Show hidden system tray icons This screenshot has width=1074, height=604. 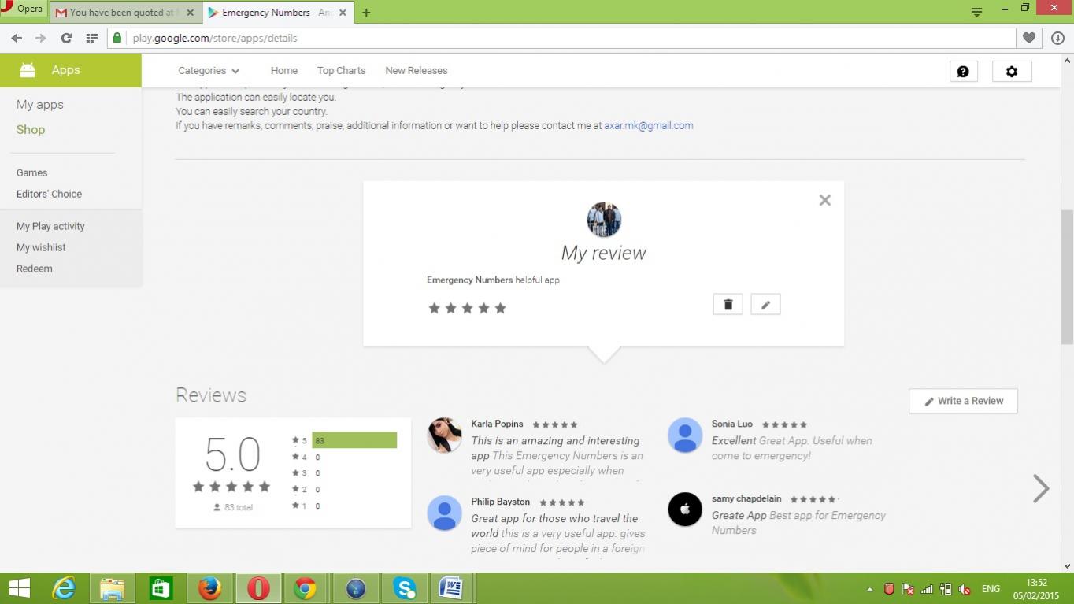870,589
